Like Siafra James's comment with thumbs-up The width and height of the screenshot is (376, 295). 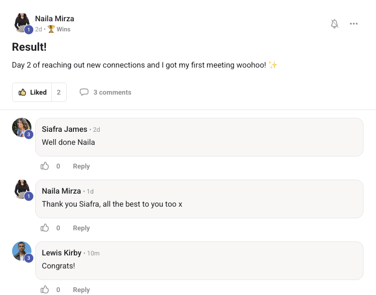click(44, 166)
